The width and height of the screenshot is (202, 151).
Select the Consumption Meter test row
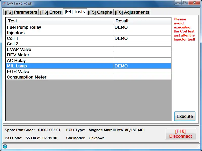tap(88, 77)
